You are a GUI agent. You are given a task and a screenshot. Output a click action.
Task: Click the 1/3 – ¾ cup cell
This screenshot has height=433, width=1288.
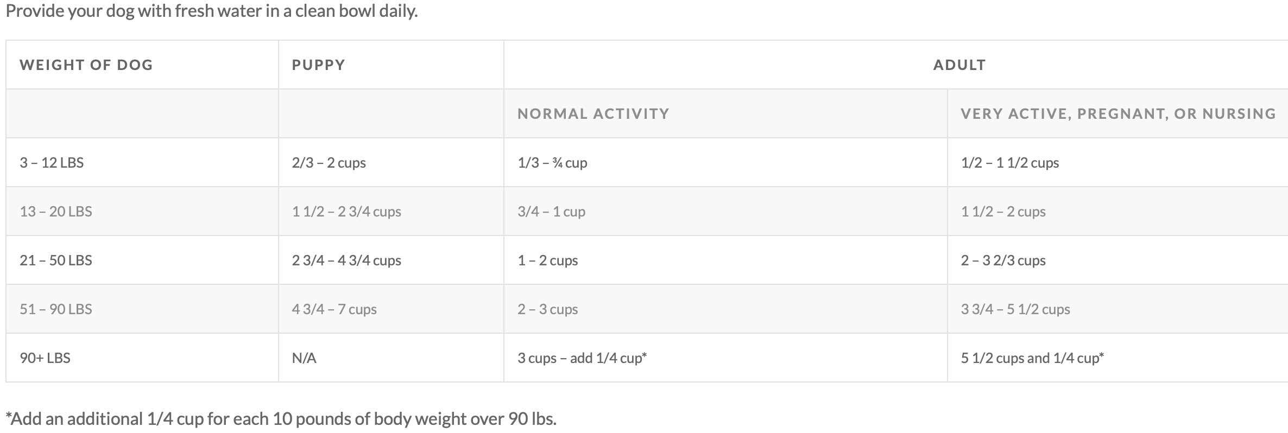pyautogui.click(x=552, y=163)
